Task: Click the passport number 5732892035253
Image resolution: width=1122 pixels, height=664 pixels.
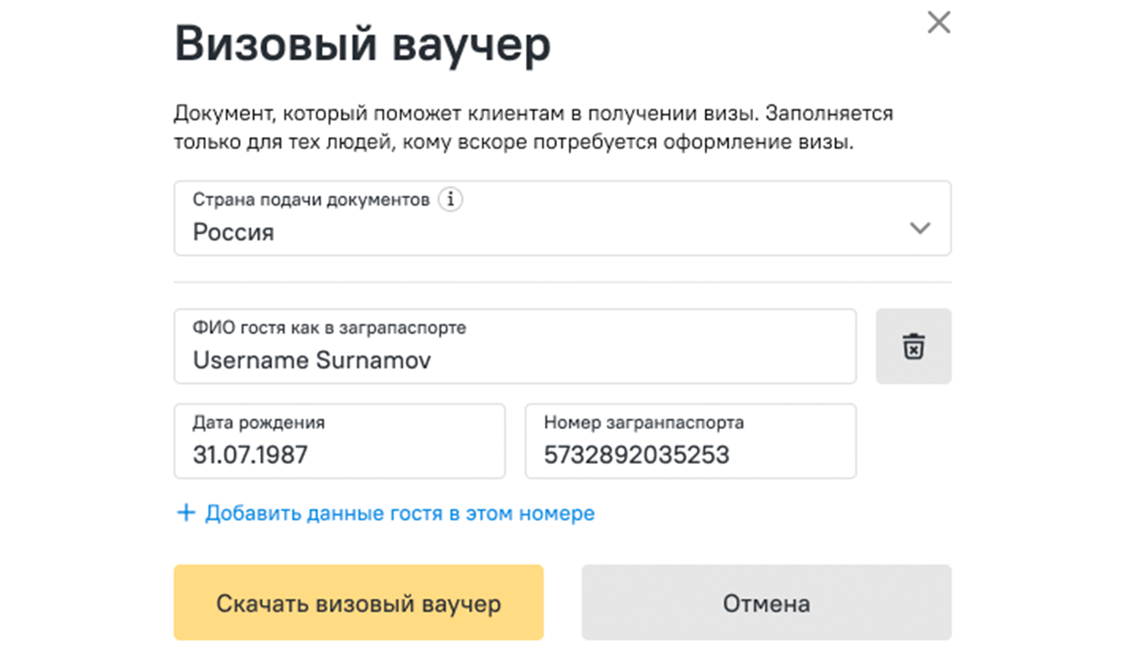Action: pos(637,455)
